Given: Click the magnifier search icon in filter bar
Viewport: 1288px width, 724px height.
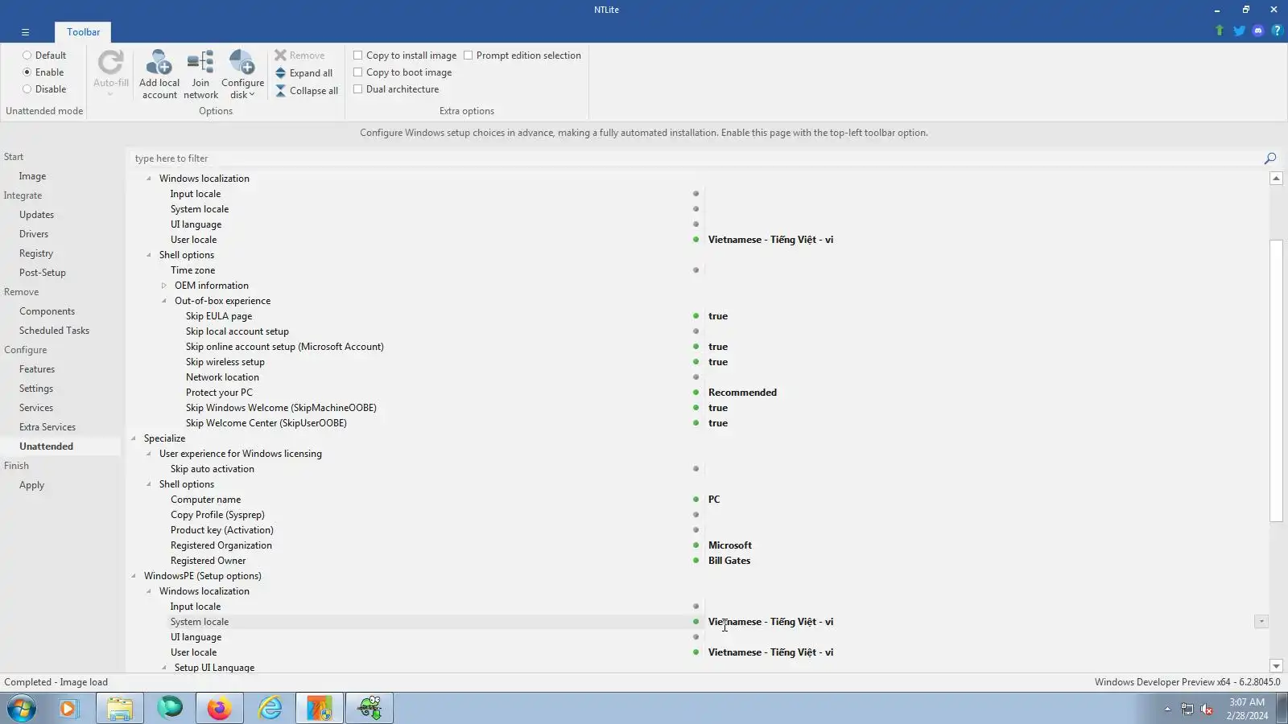Looking at the screenshot, I should (x=1270, y=158).
